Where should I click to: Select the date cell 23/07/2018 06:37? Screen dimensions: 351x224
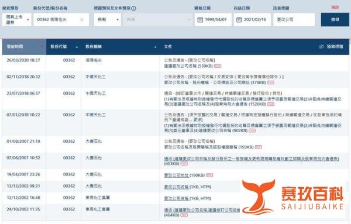coord(23,94)
